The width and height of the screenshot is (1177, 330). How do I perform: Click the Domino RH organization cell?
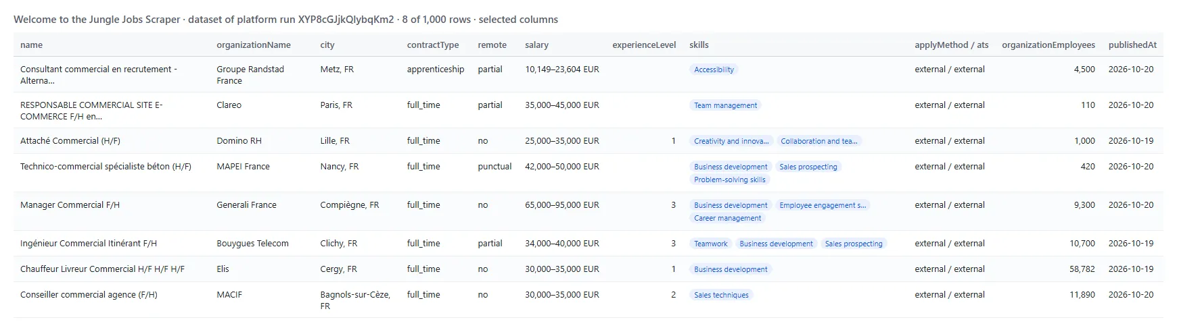click(x=239, y=141)
